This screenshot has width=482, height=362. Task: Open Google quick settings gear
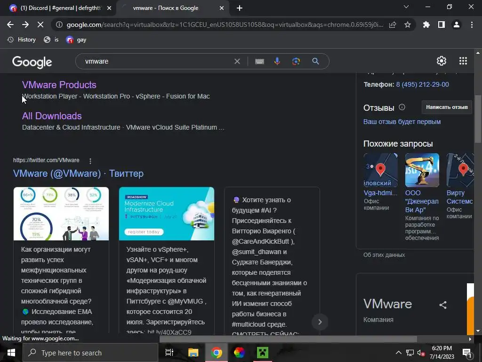pyautogui.click(x=442, y=61)
